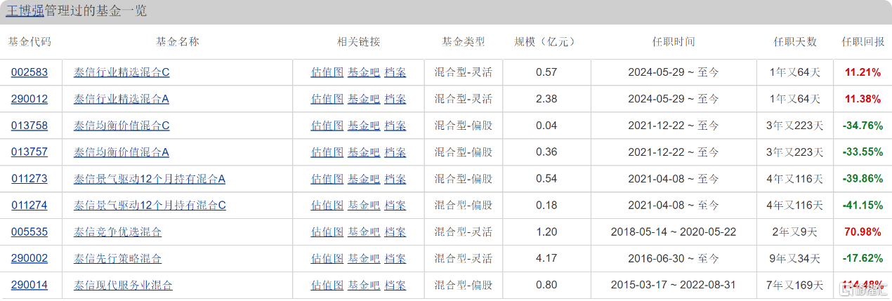Select the 基金代码 column header
Image resolution: width=892 pixels, height=301 pixels.
[x=29, y=41]
